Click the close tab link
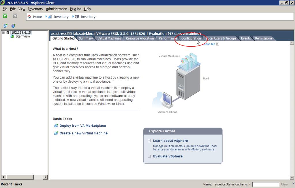Viewport: 295px width, 188px height. [209, 44]
